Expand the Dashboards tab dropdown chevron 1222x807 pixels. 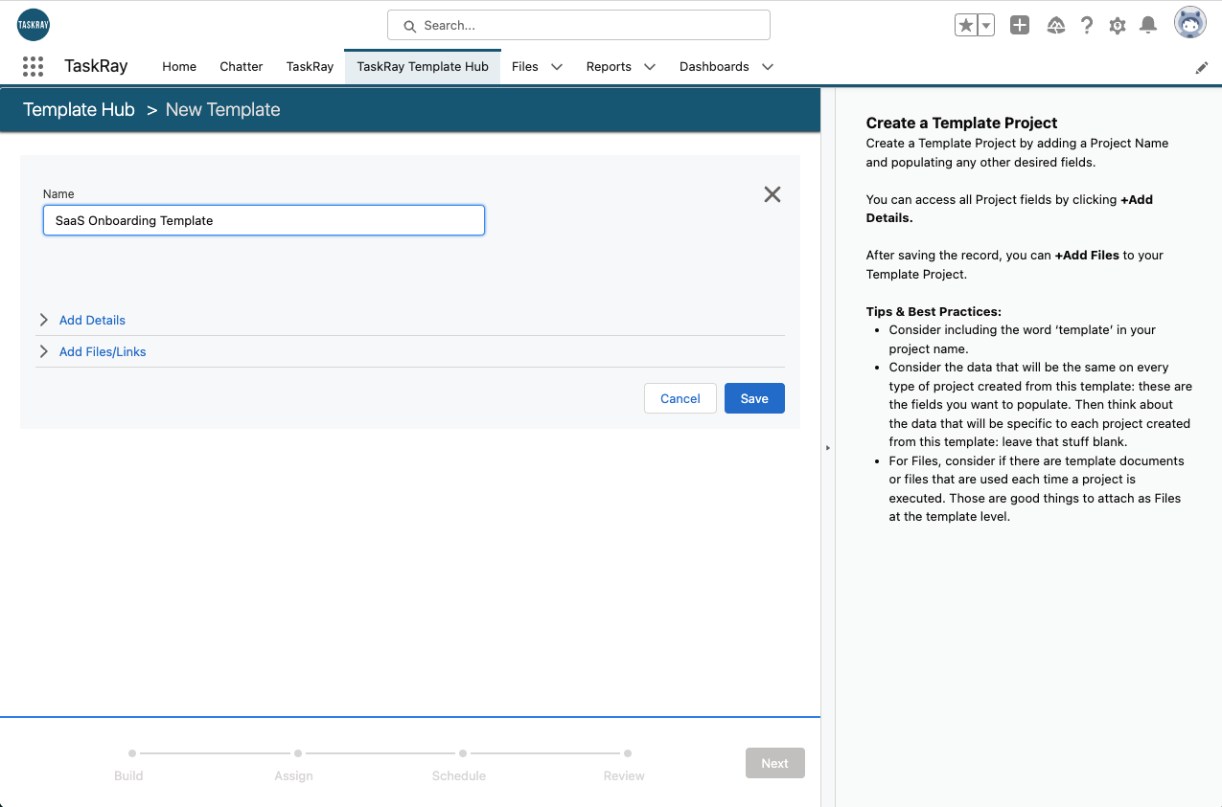pos(768,66)
